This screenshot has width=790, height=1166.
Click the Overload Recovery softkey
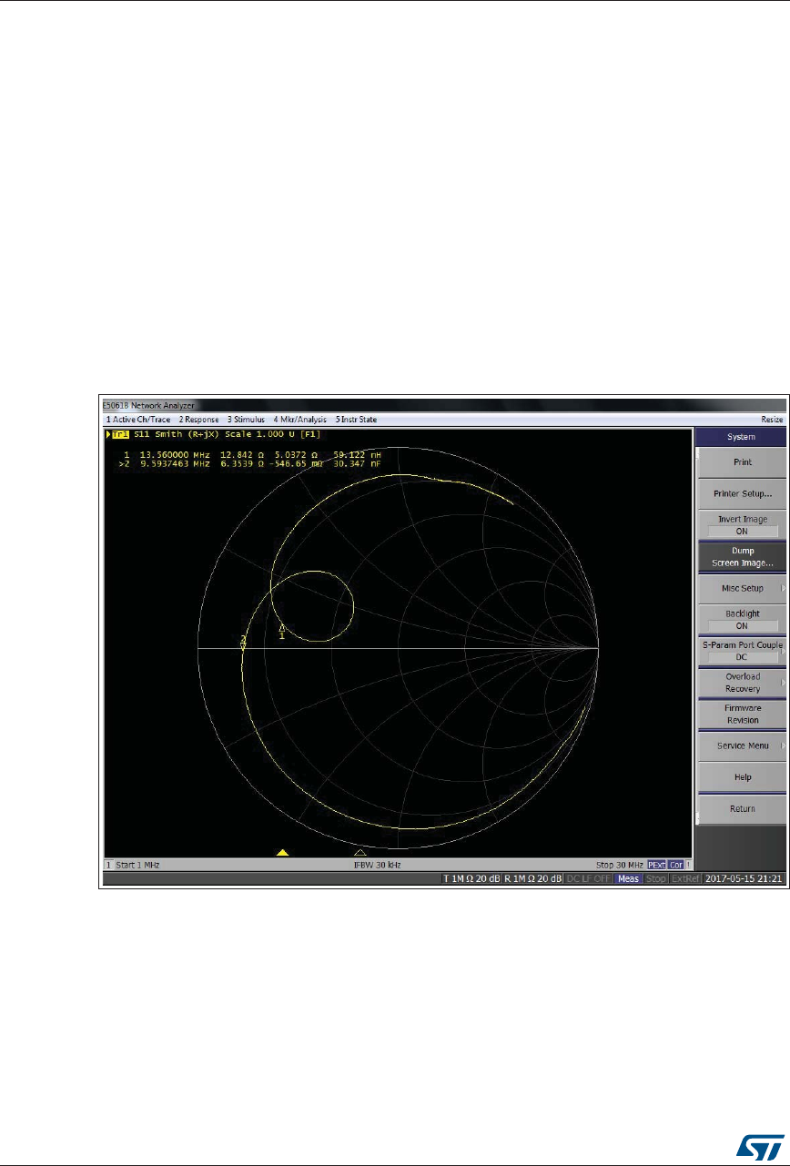pos(742,683)
